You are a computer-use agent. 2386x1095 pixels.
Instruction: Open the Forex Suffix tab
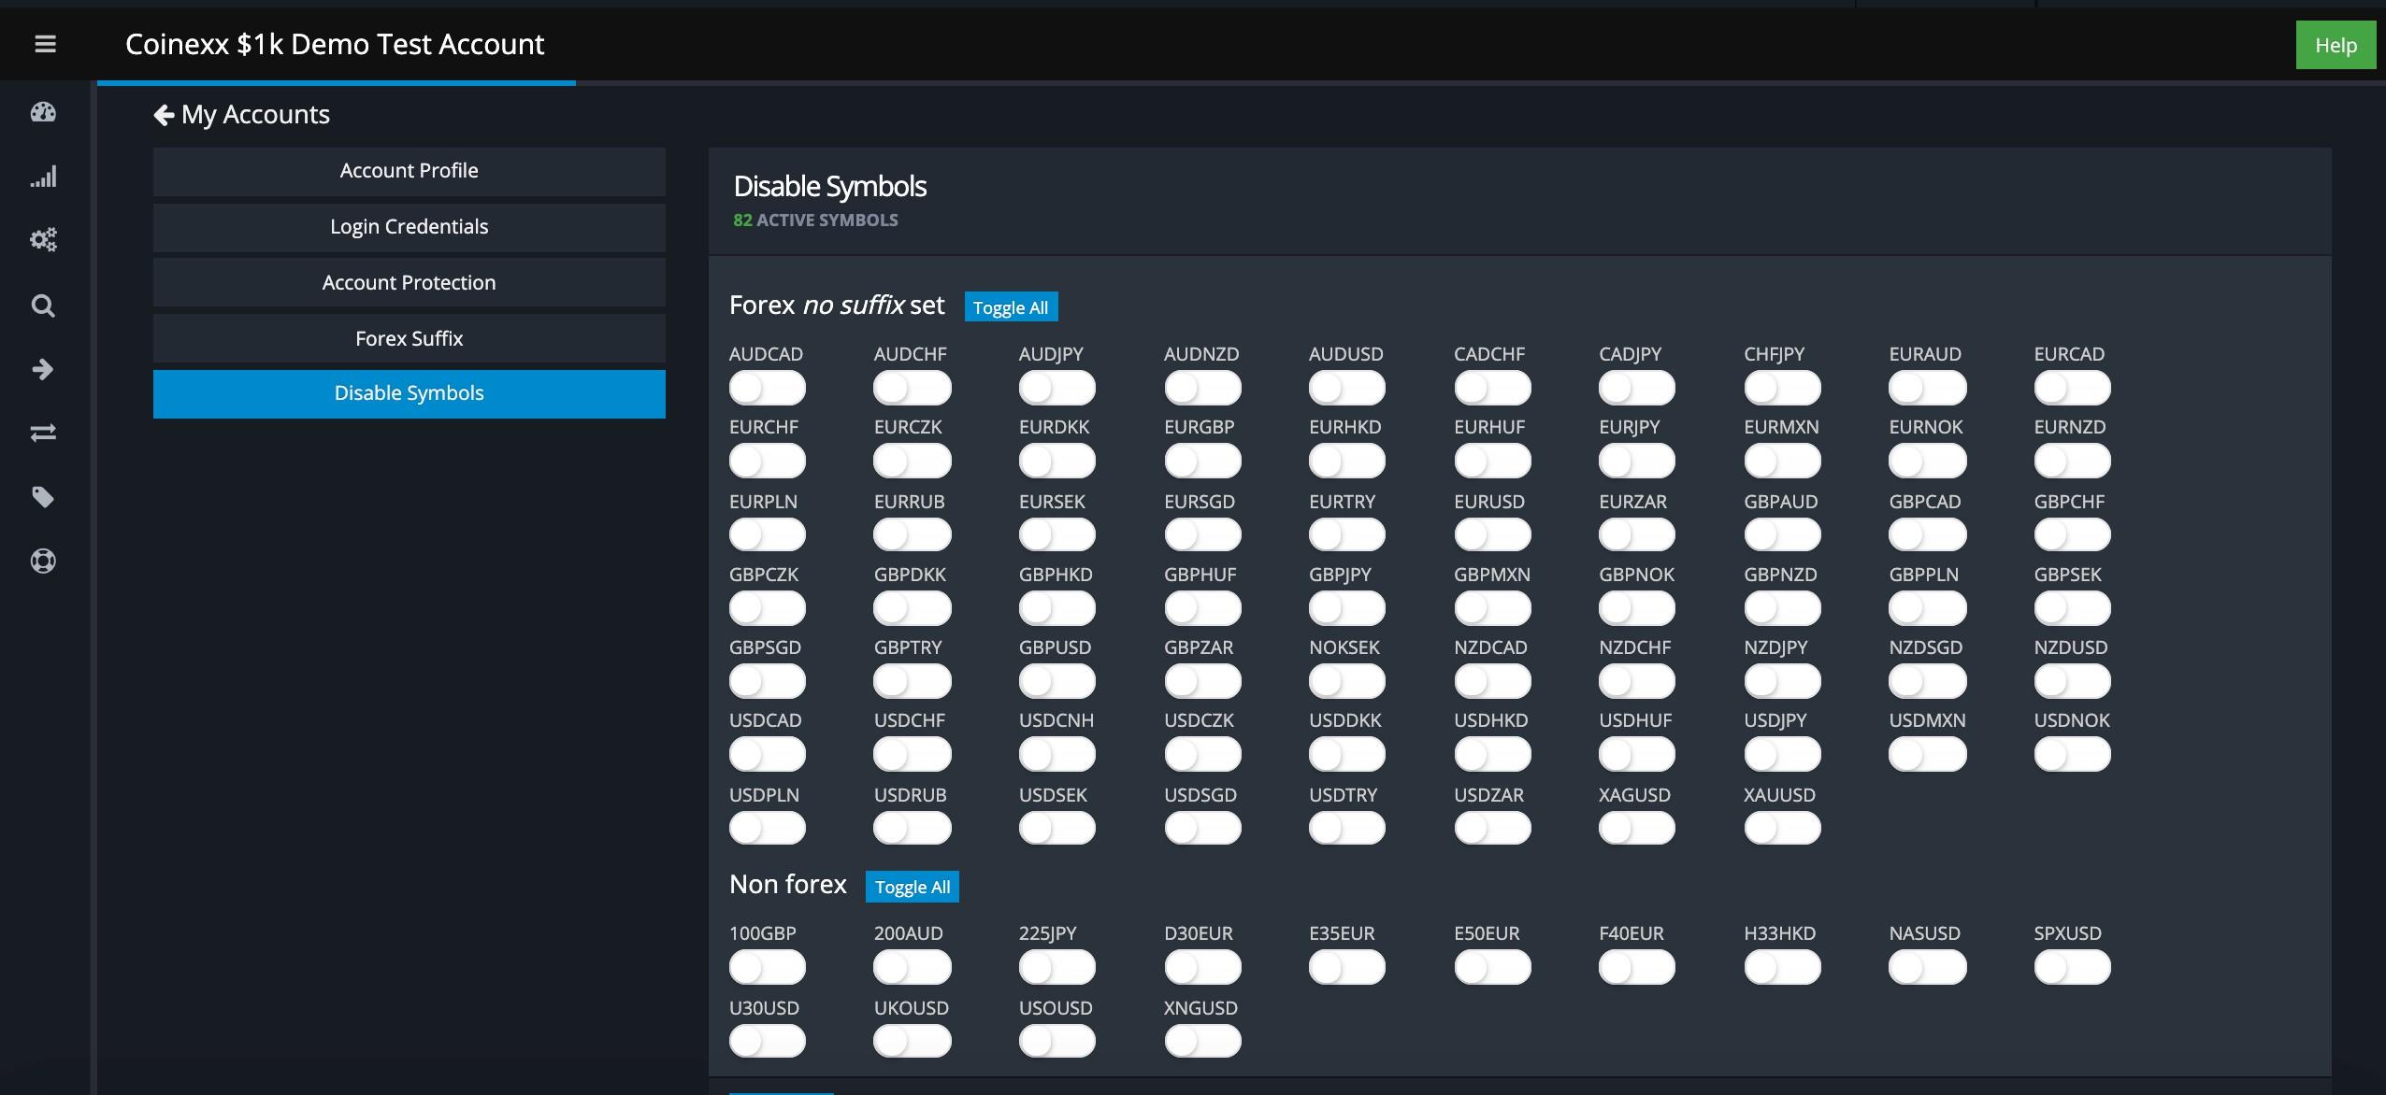[x=409, y=338]
